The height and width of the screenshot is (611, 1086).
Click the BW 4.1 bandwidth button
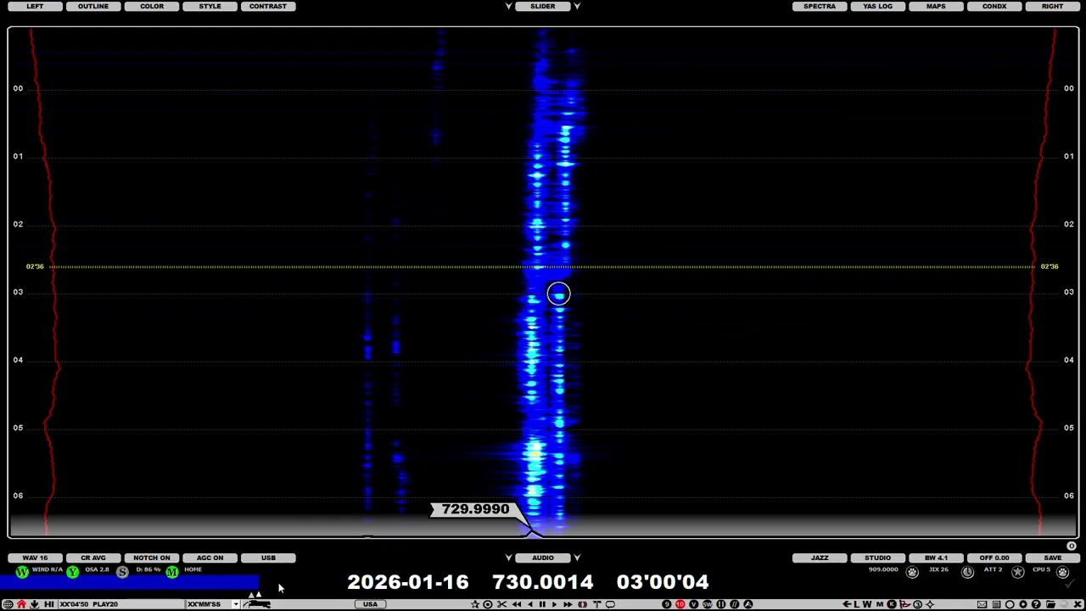[x=936, y=558]
